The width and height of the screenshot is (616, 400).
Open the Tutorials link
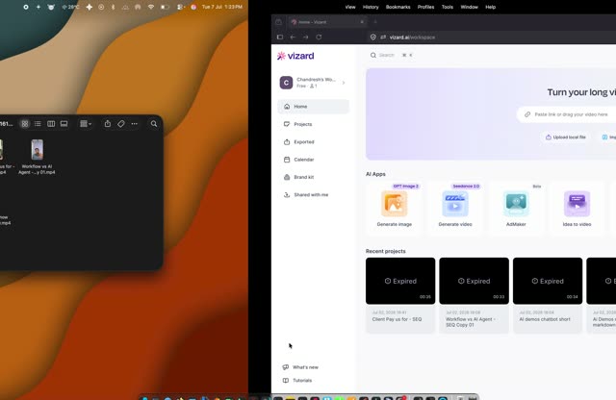[x=297, y=381]
